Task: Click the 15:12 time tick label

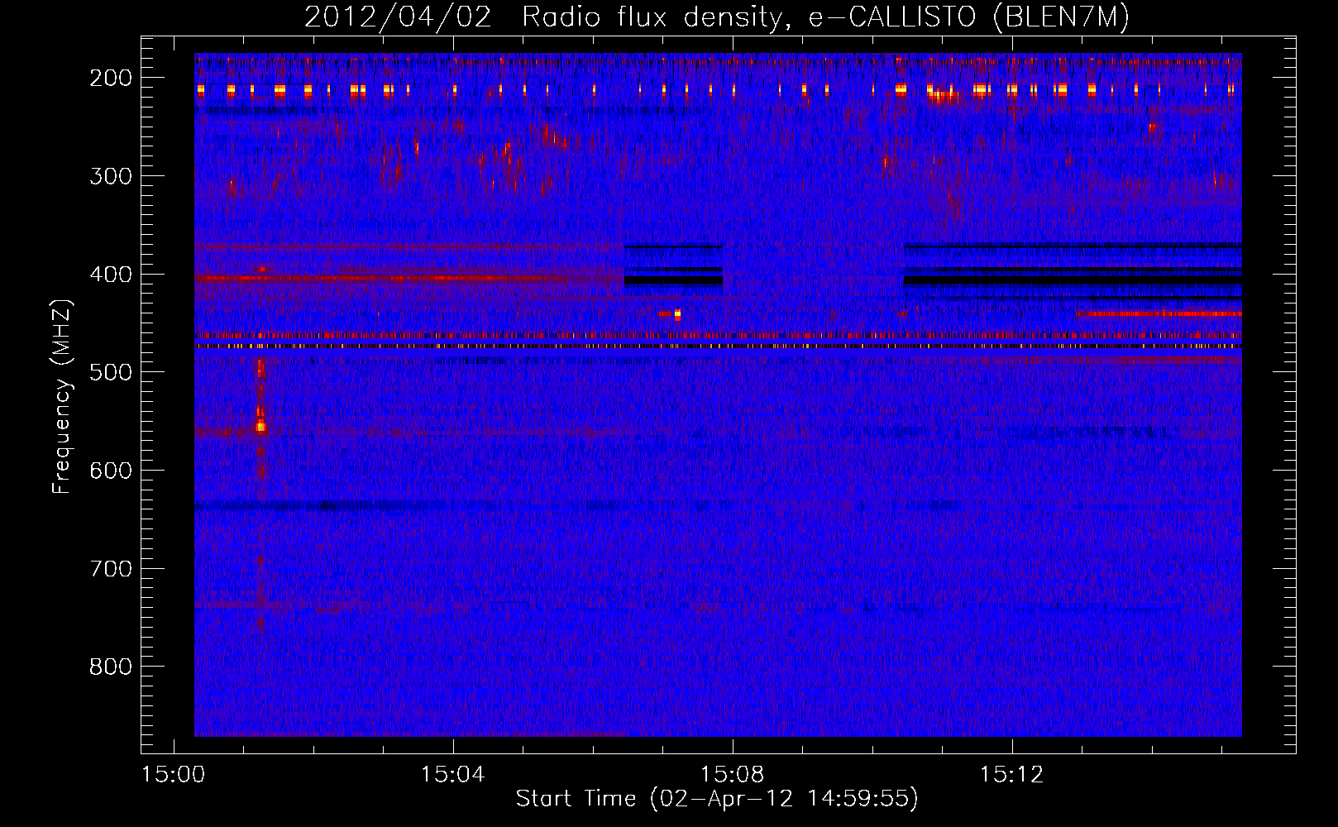Action: pyautogui.click(x=1011, y=775)
